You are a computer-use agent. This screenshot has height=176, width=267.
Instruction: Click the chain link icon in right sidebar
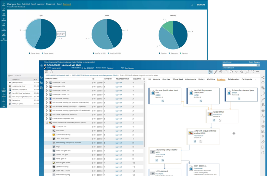coord(263,142)
